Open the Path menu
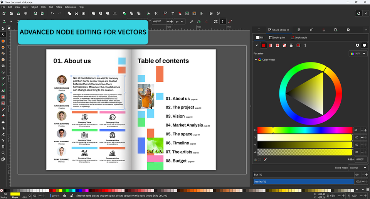 (44, 7)
